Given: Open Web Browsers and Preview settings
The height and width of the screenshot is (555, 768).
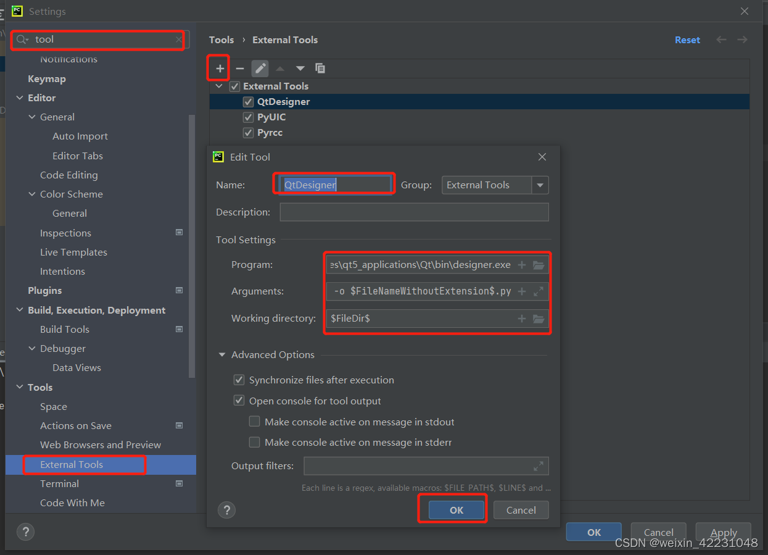Looking at the screenshot, I should pos(101,444).
